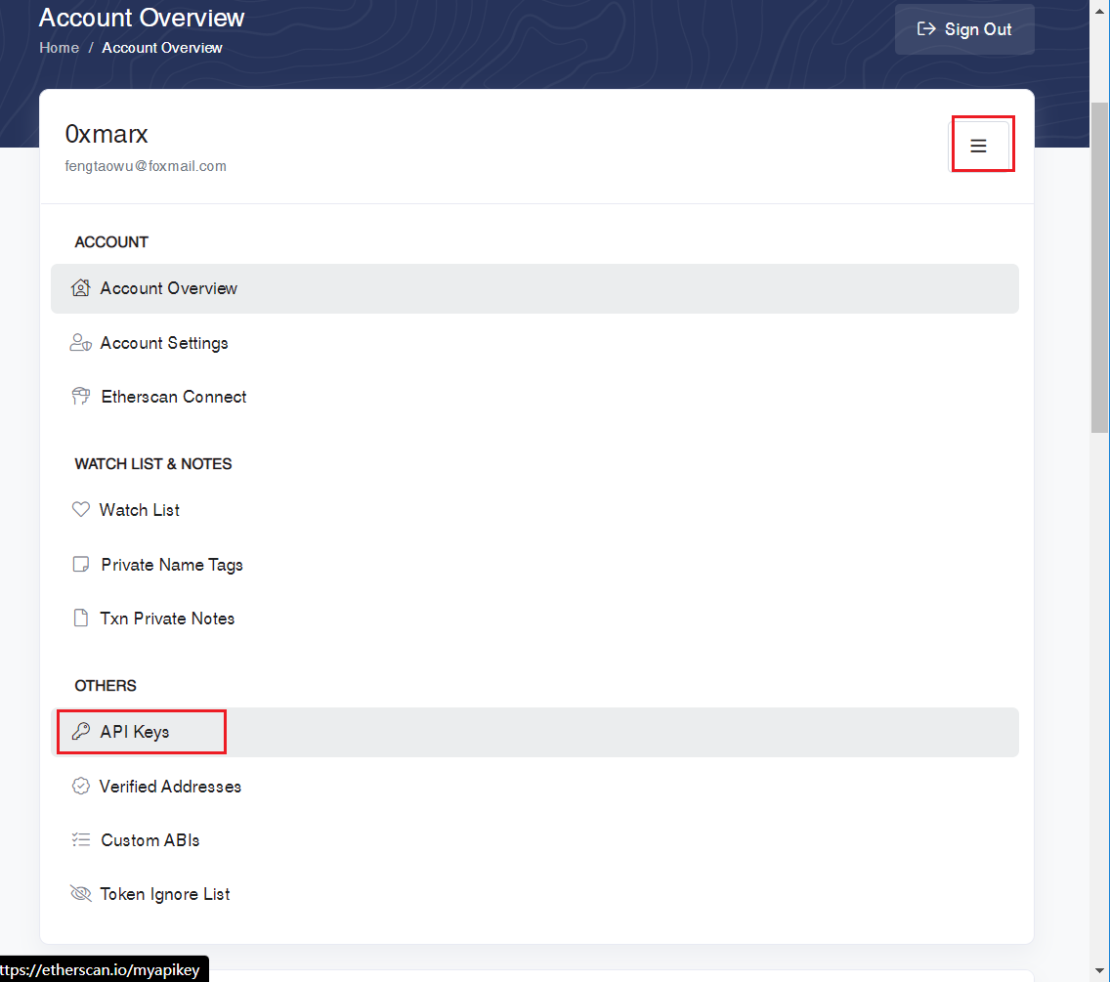This screenshot has height=982, width=1110.
Task: Go to Custom ABIs
Action: coord(150,840)
